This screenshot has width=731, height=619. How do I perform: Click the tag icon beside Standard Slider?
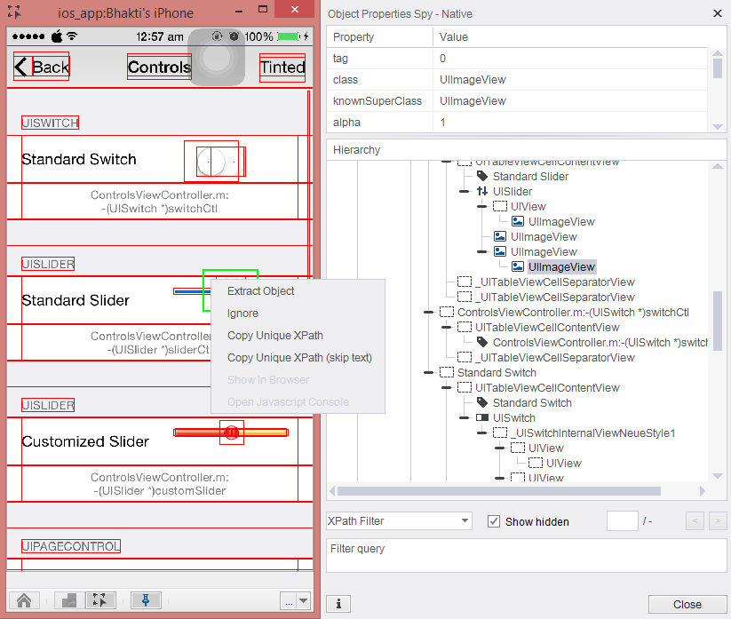482,177
